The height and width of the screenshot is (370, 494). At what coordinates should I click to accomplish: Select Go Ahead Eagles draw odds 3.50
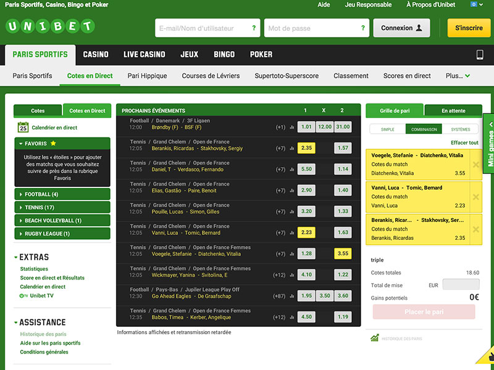click(325, 296)
